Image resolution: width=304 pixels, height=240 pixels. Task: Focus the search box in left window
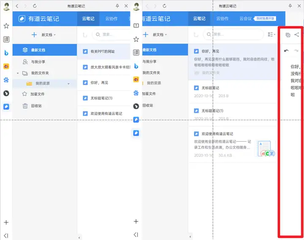(112, 35)
